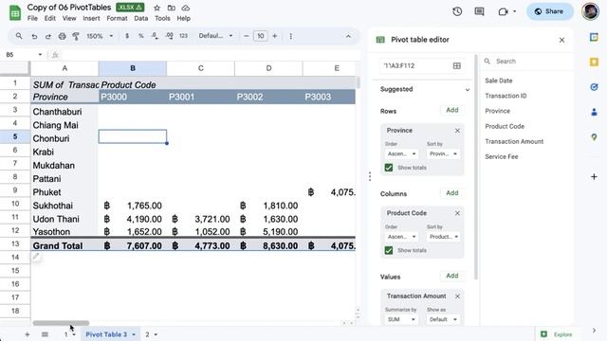607x341 pixels.
Task: Change Product Code order dropdown
Action: pos(401,237)
